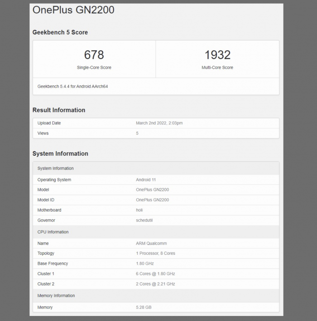Select the 6 Cores @ 1.80 GHz value
The height and width of the screenshot is (321, 317).
(x=155, y=274)
